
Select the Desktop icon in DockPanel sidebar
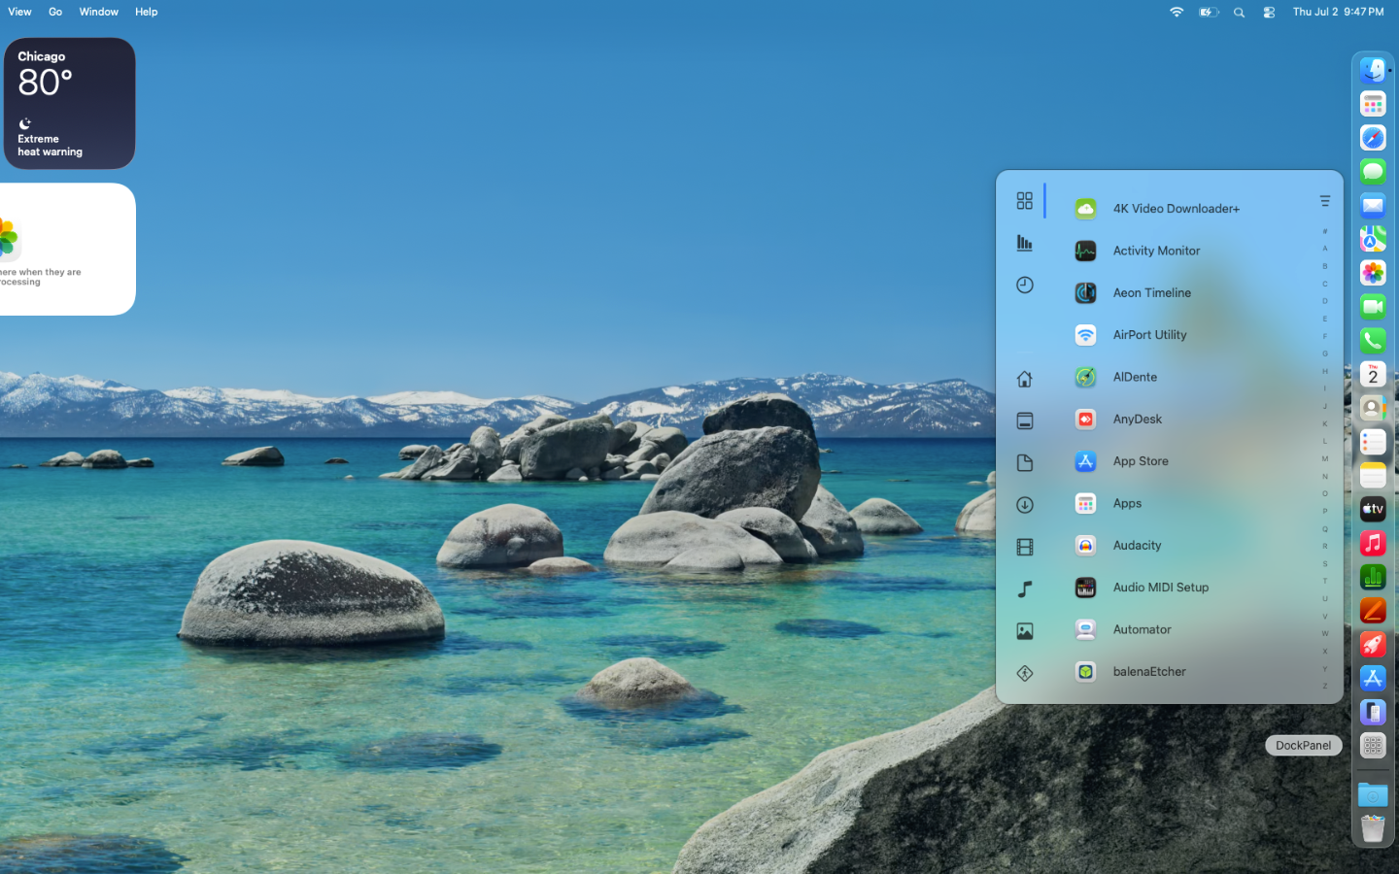[1024, 420]
